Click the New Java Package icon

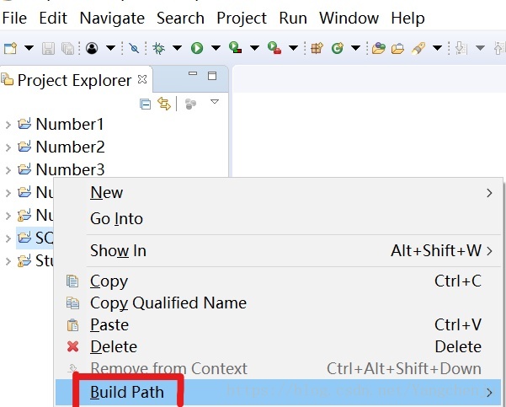tap(317, 48)
